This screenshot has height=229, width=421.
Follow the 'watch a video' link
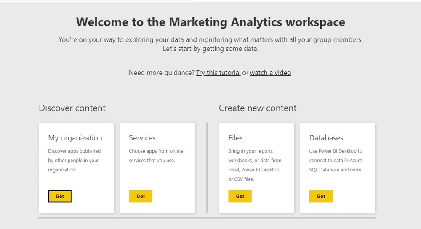tap(270, 73)
